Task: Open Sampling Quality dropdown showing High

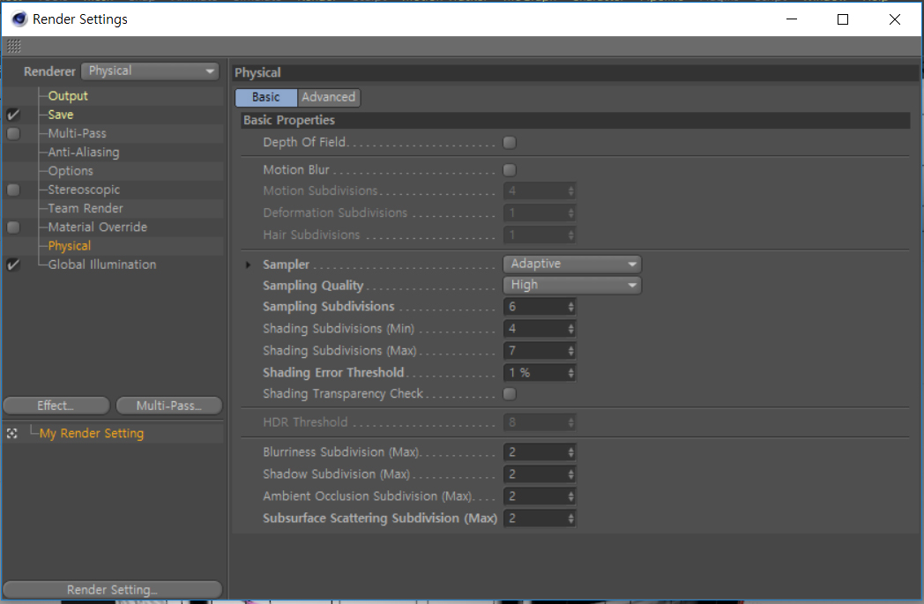Action: pyautogui.click(x=571, y=285)
